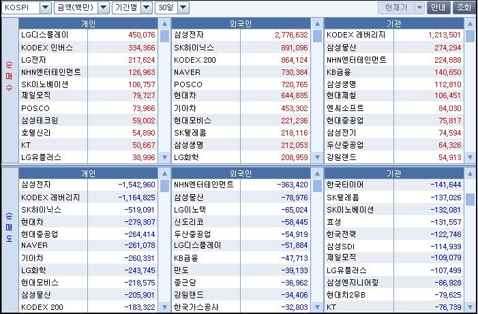Click up arrow of 개인 net-sell scrollbar

click(164, 174)
